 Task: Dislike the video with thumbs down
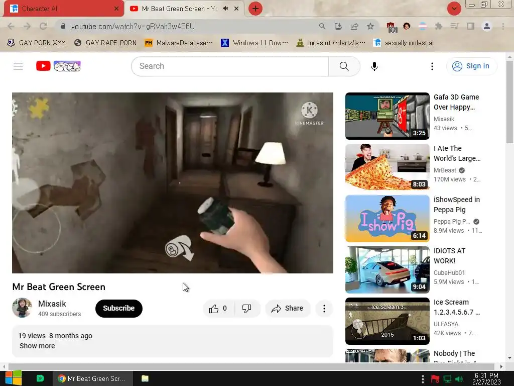246,308
